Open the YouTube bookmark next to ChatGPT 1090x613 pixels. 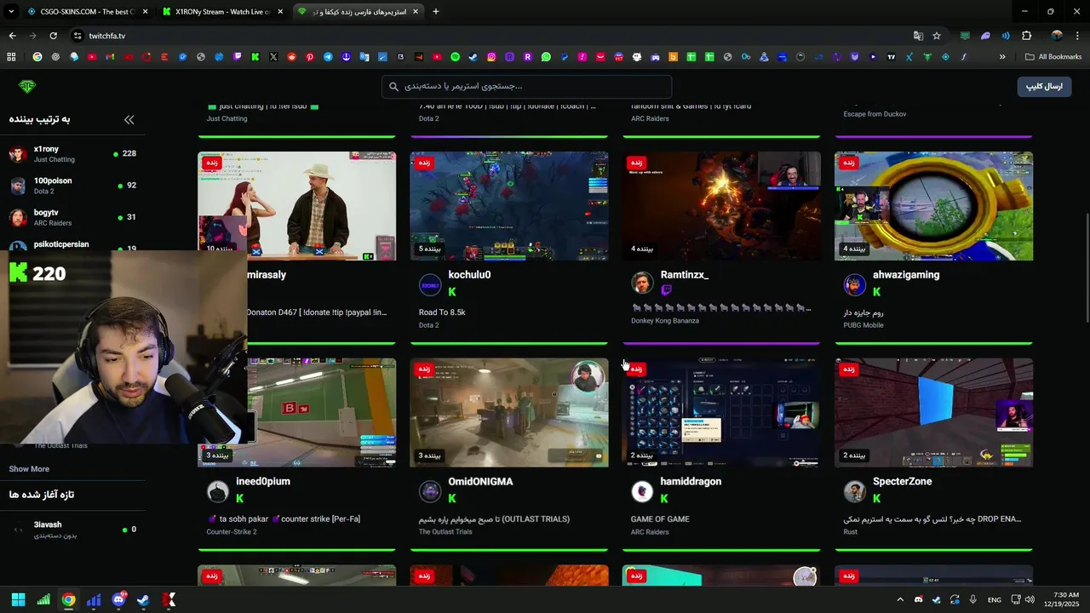click(x=92, y=57)
